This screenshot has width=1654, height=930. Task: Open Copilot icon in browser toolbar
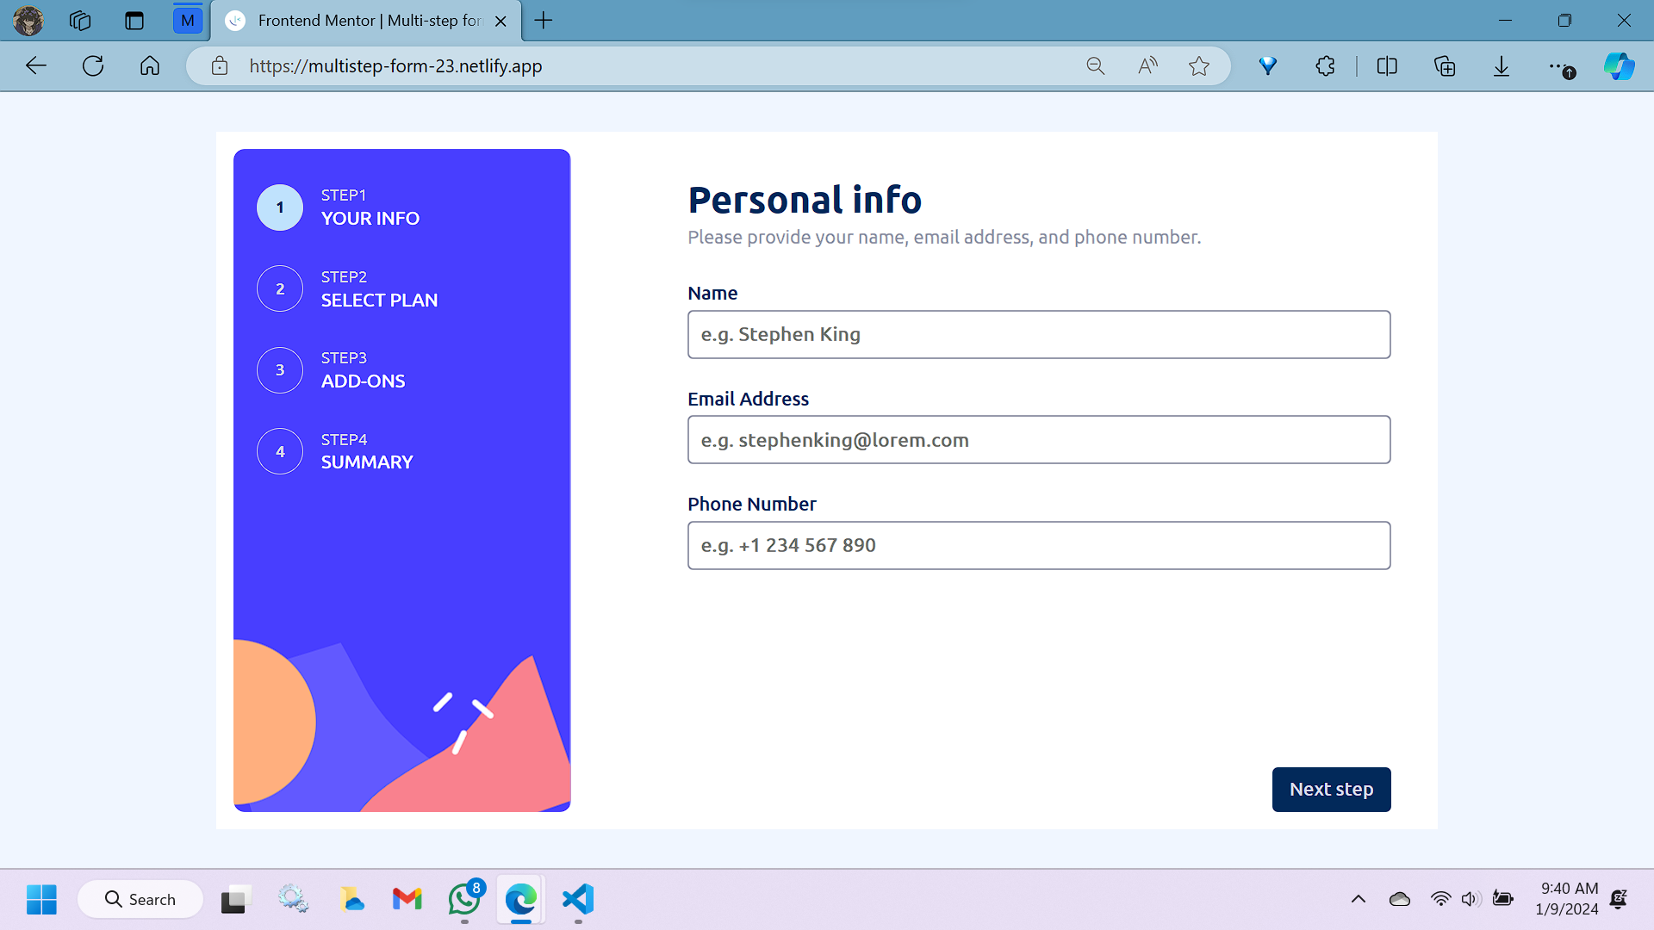point(1619,66)
